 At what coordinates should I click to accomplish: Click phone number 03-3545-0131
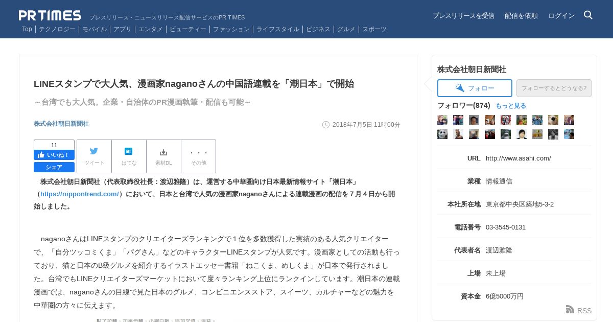click(506, 227)
